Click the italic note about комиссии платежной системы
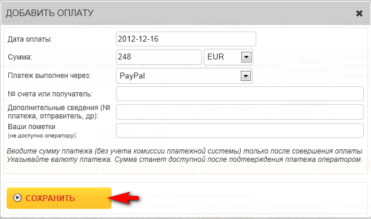371x219 pixels. 185,155
